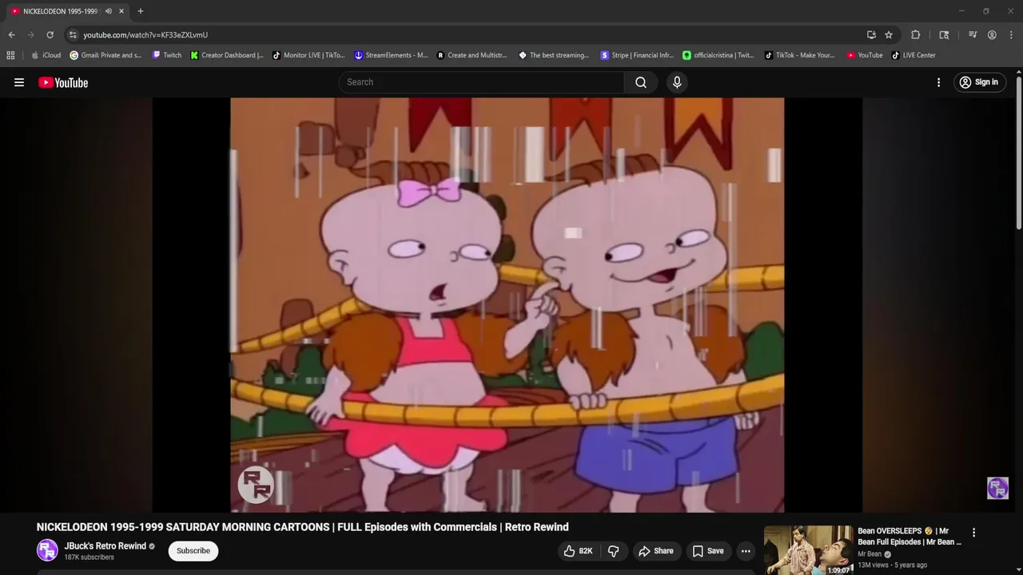Click the page vertical scrollbar
The image size is (1023, 575).
point(1019,152)
